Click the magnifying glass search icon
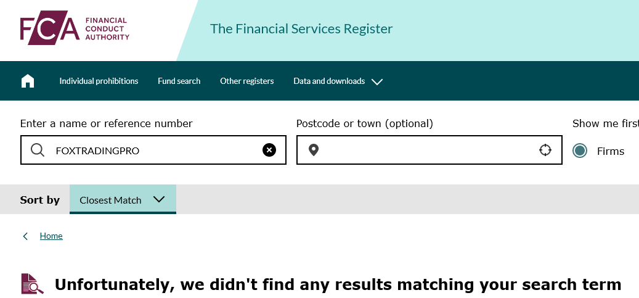The image size is (639, 298). tap(38, 150)
